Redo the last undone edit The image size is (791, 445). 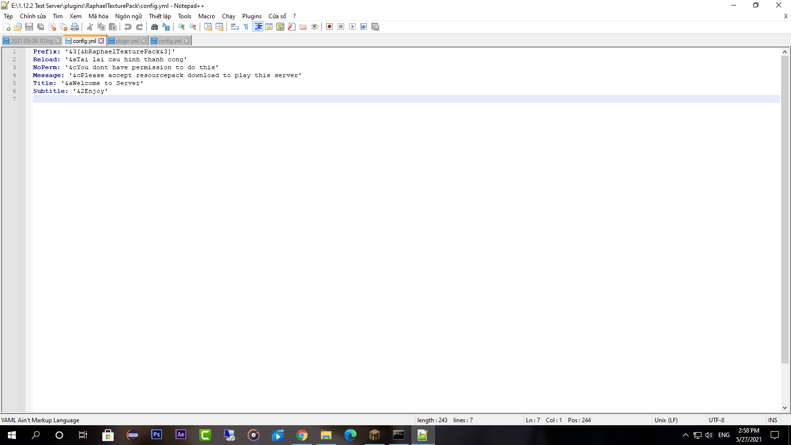tap(139, 27)
